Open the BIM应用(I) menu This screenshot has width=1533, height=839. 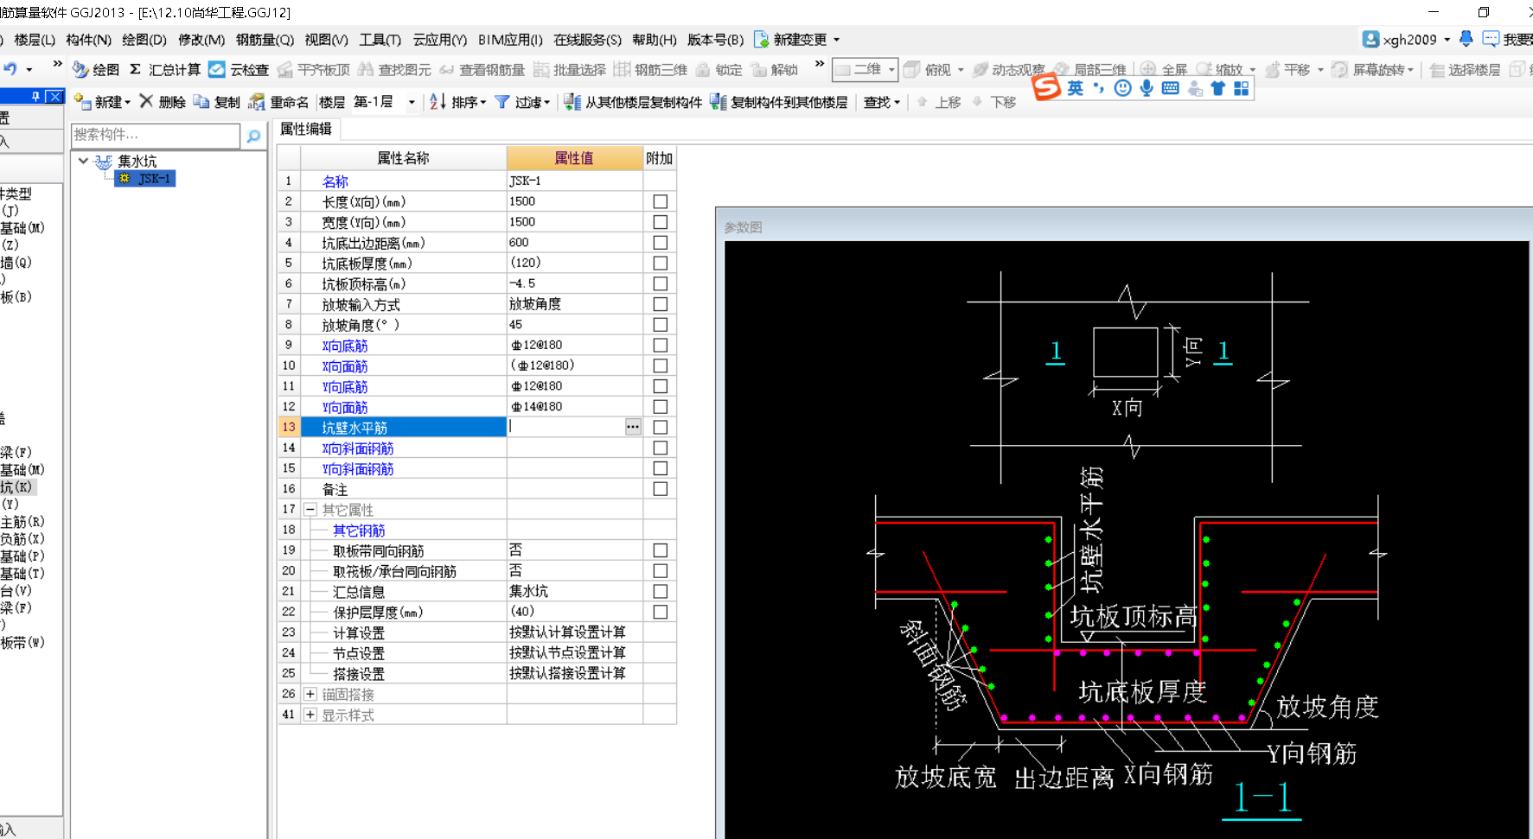pyautogui.click(x=510, y=40)
